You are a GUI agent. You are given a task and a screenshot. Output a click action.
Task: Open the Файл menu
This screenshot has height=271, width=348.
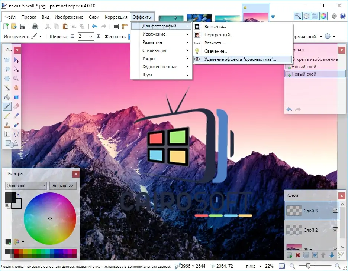10,17
